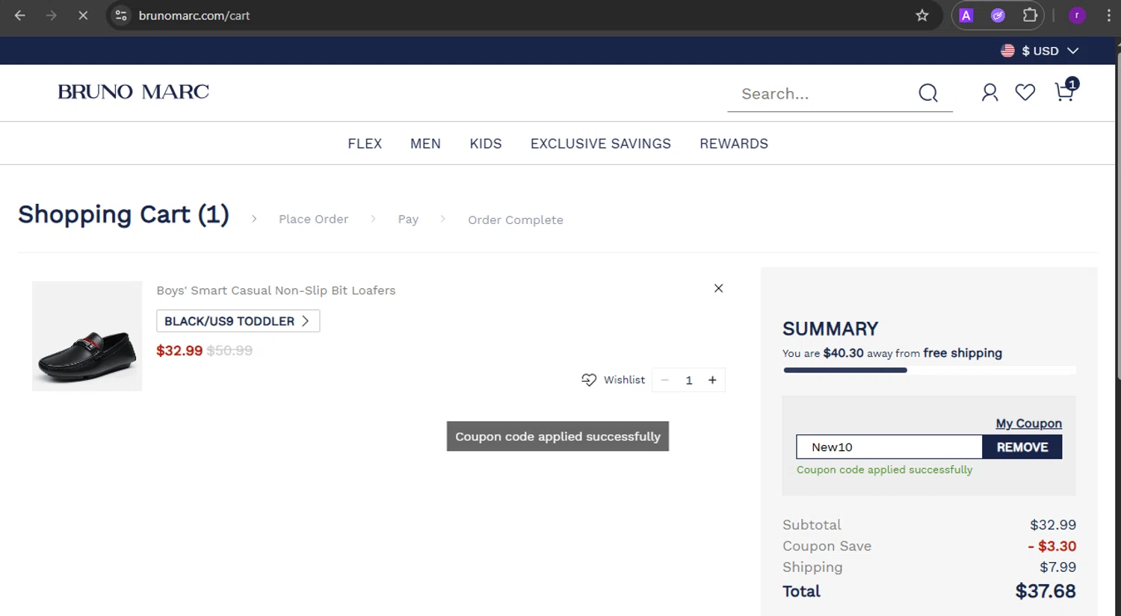Add the loafers to Wishlist

613,379
